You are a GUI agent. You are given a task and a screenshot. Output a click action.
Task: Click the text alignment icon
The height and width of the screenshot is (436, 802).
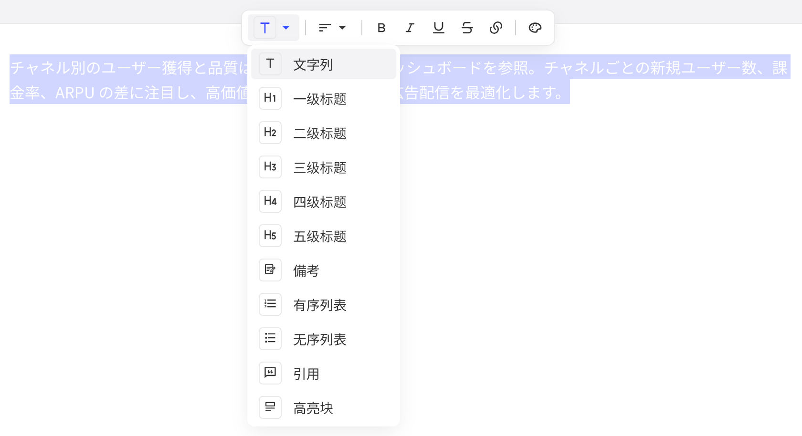(x=325, y=28)
